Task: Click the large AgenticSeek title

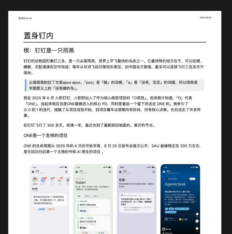Action: click(175, 184)
